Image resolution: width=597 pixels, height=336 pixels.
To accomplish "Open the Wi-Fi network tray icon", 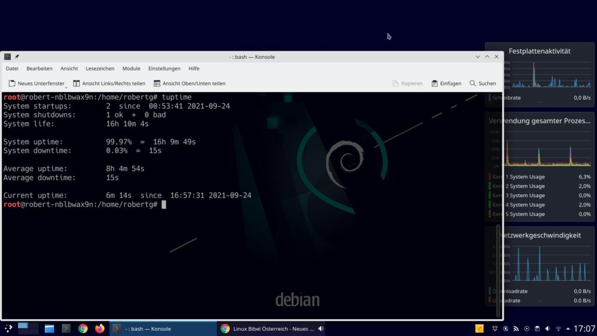I will 558,328.
